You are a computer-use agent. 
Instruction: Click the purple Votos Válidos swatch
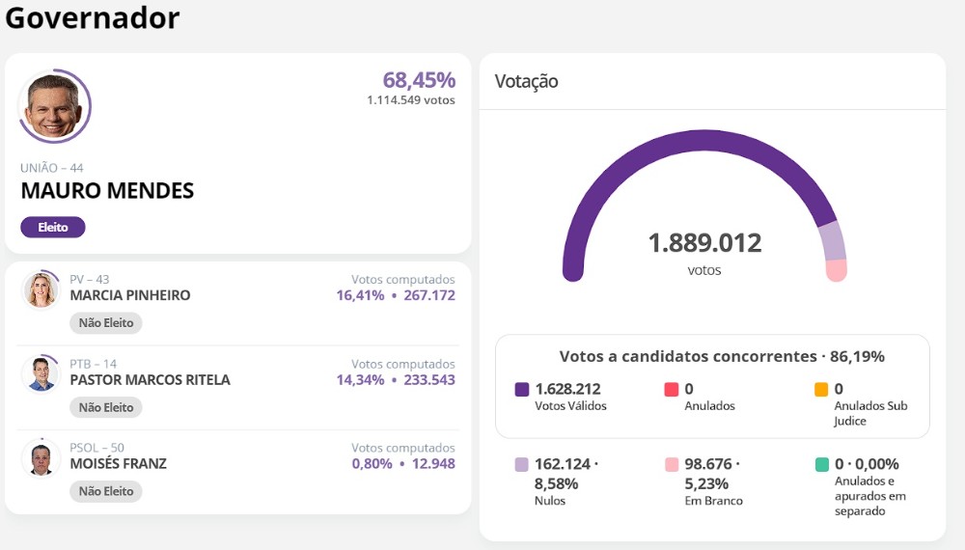pyautogui.click(x=522, y=390)
